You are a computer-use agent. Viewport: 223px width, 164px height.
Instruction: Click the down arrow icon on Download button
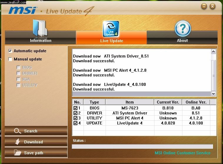(18, 142)
